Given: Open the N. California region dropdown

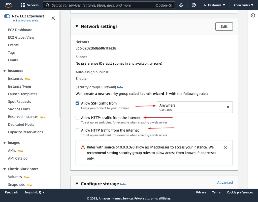Looking at the screenshot, I should (214, 5).
